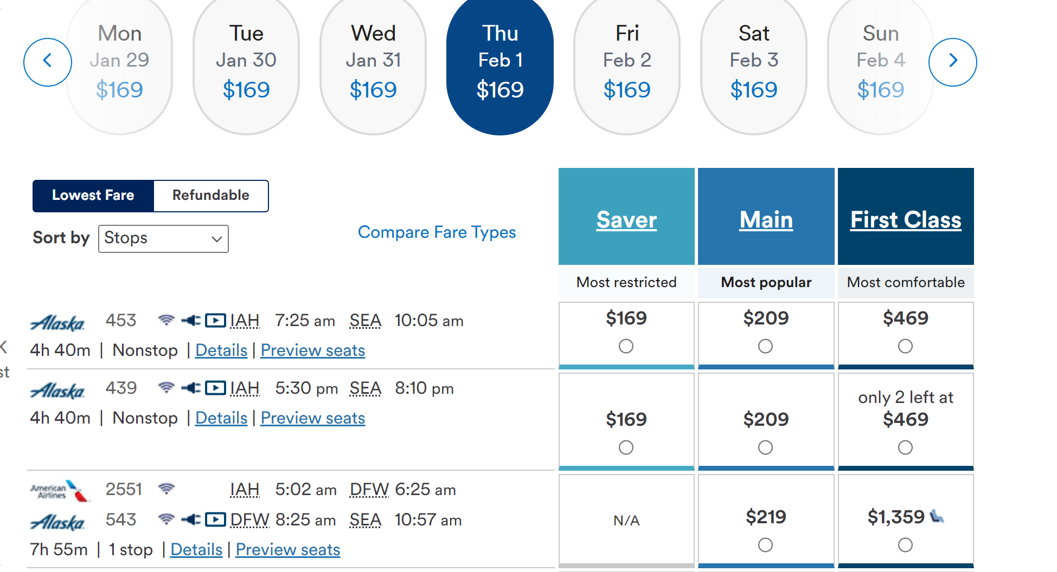The image size is (1057, 572).
Task: Select the Fri Feb 2 date tab
Action: coord(627,62)
